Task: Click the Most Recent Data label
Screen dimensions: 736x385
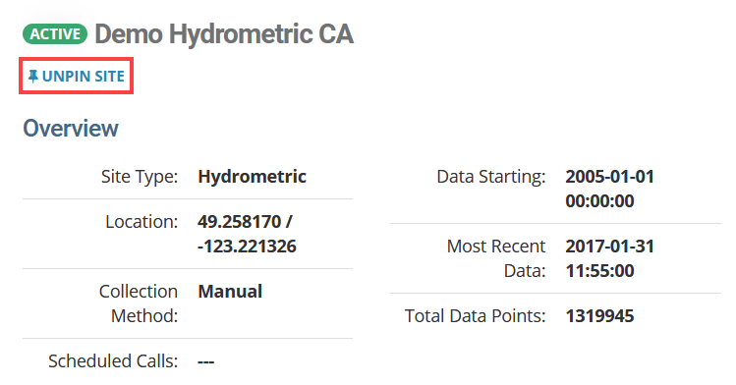Action: tap(496, 258)
